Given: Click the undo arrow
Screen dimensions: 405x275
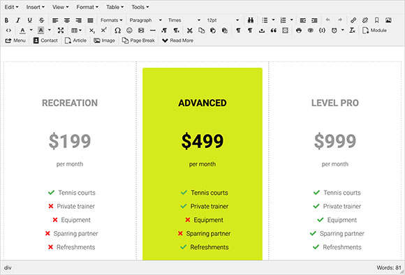Looking at the screenshot, I should [x=327, y=20].
